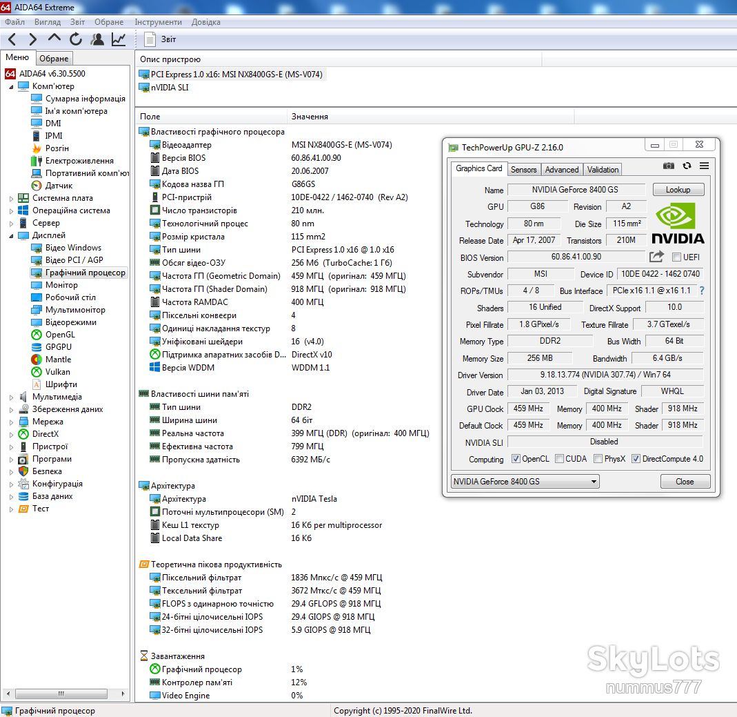Switch to the Advanced tab in GPU-Z

pyautogui.click(x=562, y=169)
